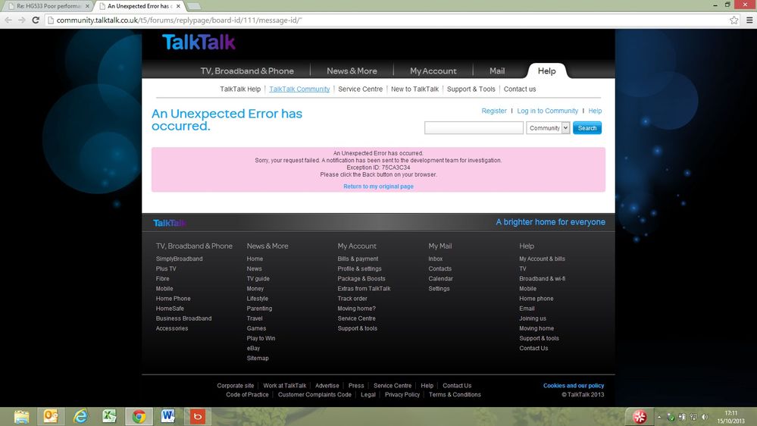Open the Privacy Policy footer link
This screenshot has height=426, width=757.
[x=402, y=395]
